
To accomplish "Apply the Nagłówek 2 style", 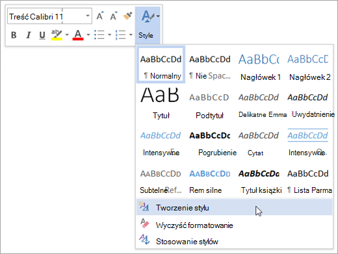I will (309, 64).
